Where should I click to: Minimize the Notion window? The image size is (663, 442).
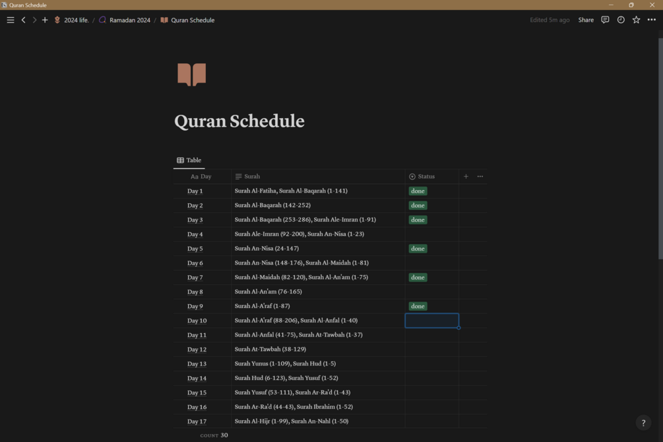tap(611, 5)
